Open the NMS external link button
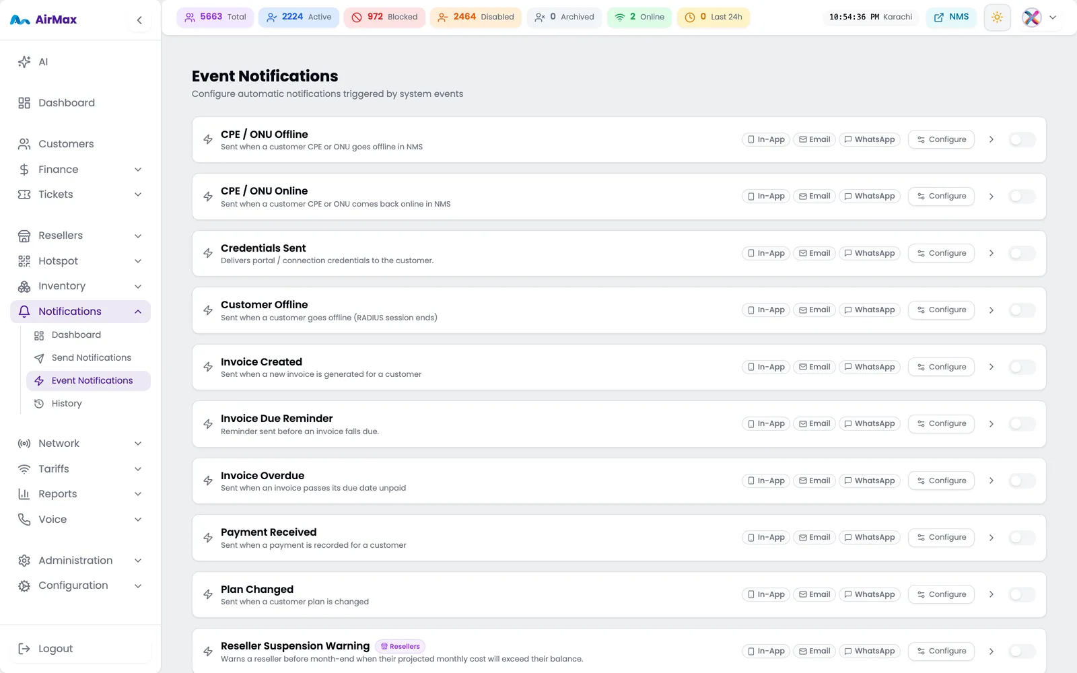The height and width of the screenshot is (673, 1077). [x=951, y=17]
